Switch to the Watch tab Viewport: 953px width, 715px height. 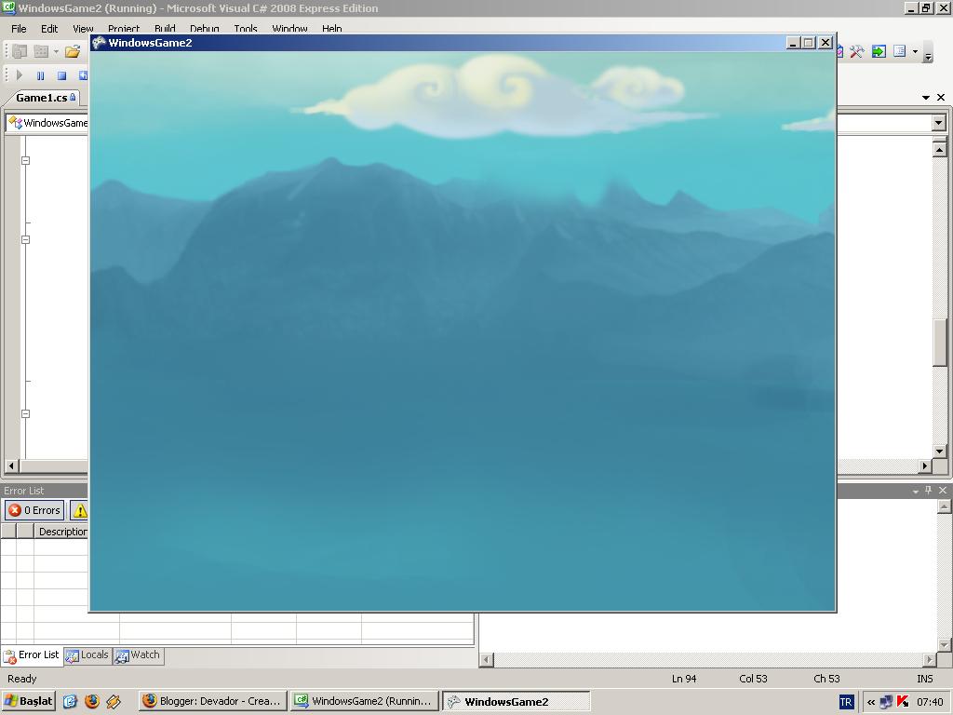pos(138,655)
